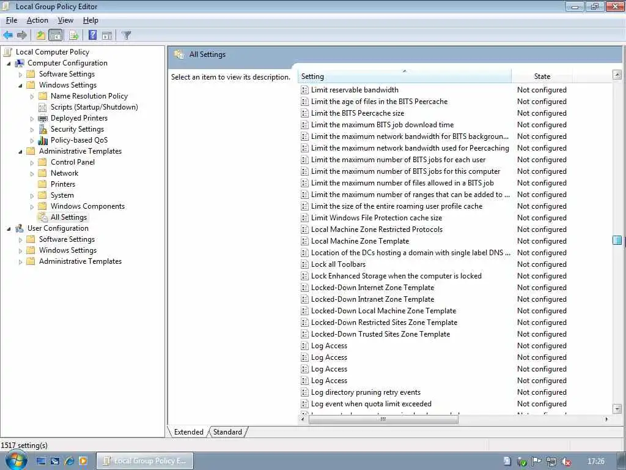The height and width of the screenshot is (470, 626).
Task: Expand the System node arrow
Action: pyautogui.click(x=32, y=195)
